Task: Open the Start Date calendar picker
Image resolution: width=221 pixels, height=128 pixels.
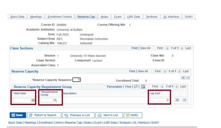Action: pos(33,100)
